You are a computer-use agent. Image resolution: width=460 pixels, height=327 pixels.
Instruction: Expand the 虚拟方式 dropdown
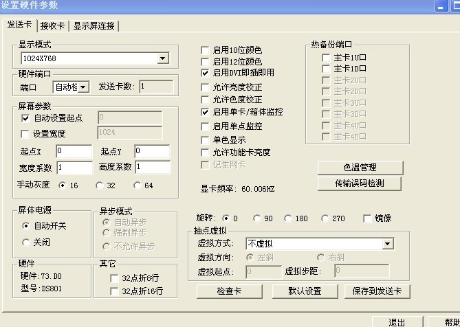388,244
